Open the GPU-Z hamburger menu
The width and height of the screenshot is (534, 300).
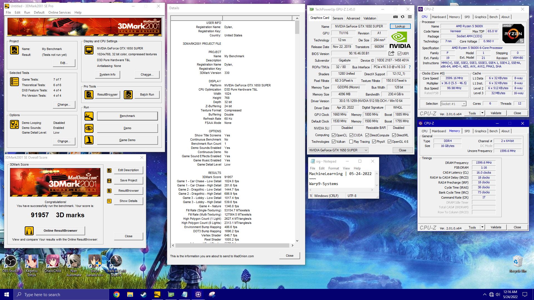[x=410, y=17]
